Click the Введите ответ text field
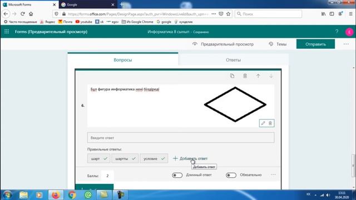356x200 pixels. tap(181, 138)
